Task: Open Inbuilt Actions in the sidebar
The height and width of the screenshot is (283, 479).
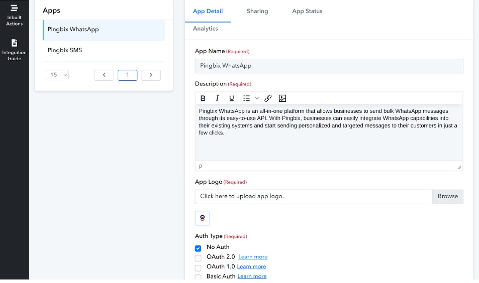Action: click(x=14, y=16)
